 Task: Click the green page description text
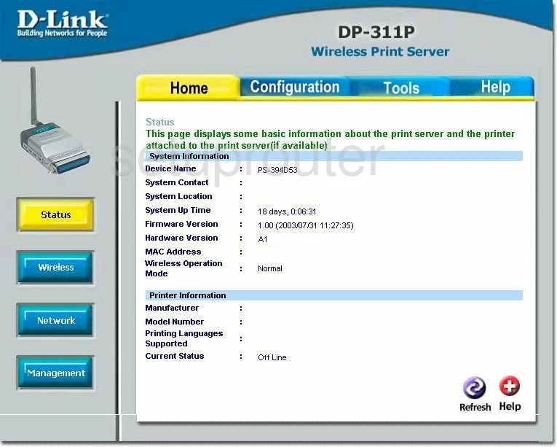(330, 139)
